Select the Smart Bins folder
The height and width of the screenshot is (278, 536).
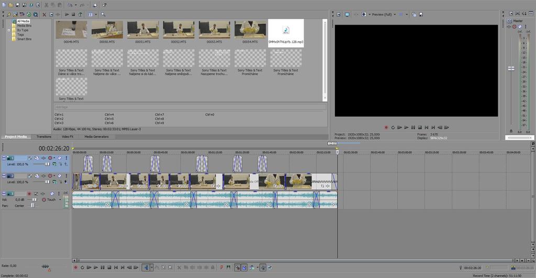pyautogui.click(x=24, y=39)
